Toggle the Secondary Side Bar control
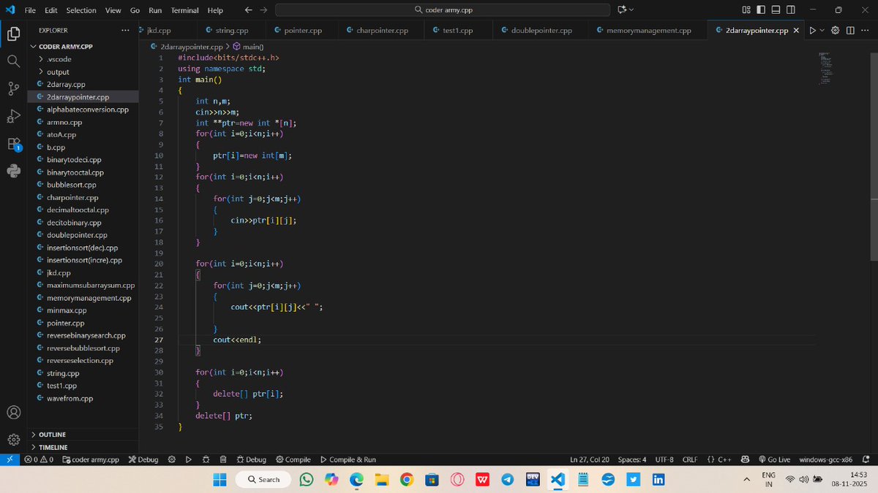This screenshot has width=878, height=493. coord(789,10)
